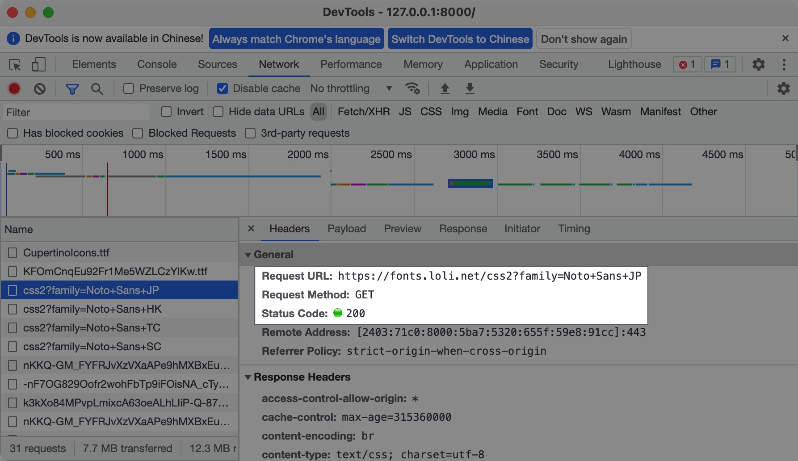
Task: Clear the network log
Action: point(40,88)
